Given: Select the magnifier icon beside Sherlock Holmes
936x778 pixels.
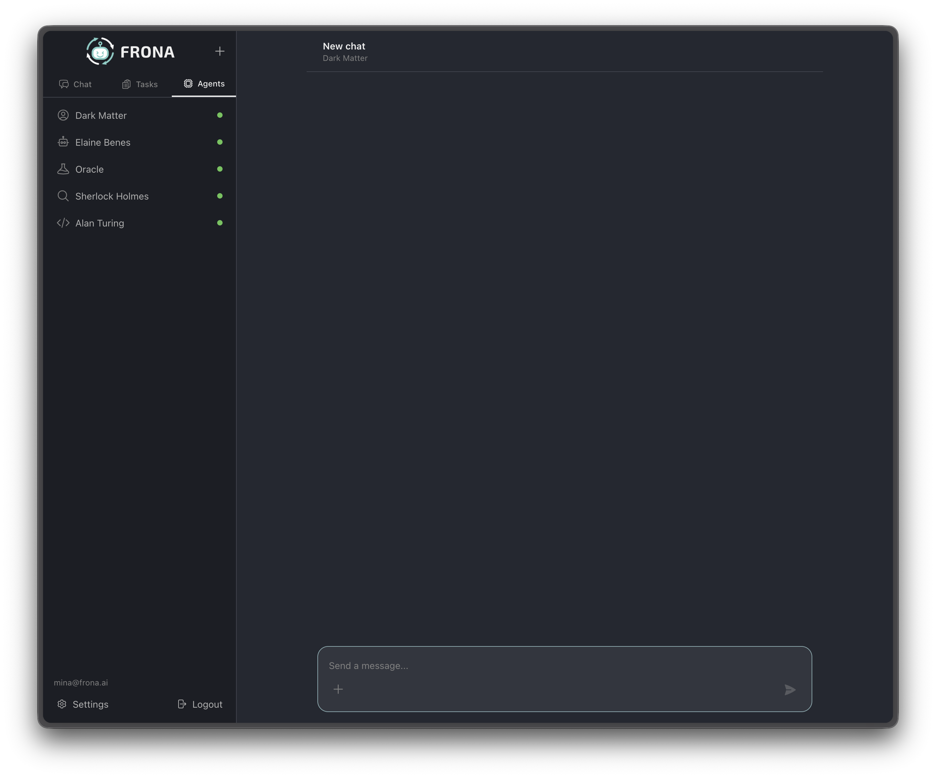Looking at the screenshot, I should click(63, 196).
